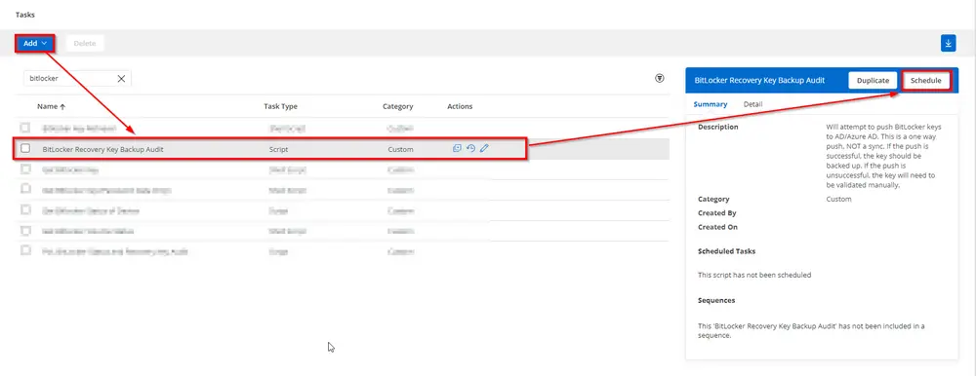Click the Schedule button
Screen dimensions: 976x376
925,81
